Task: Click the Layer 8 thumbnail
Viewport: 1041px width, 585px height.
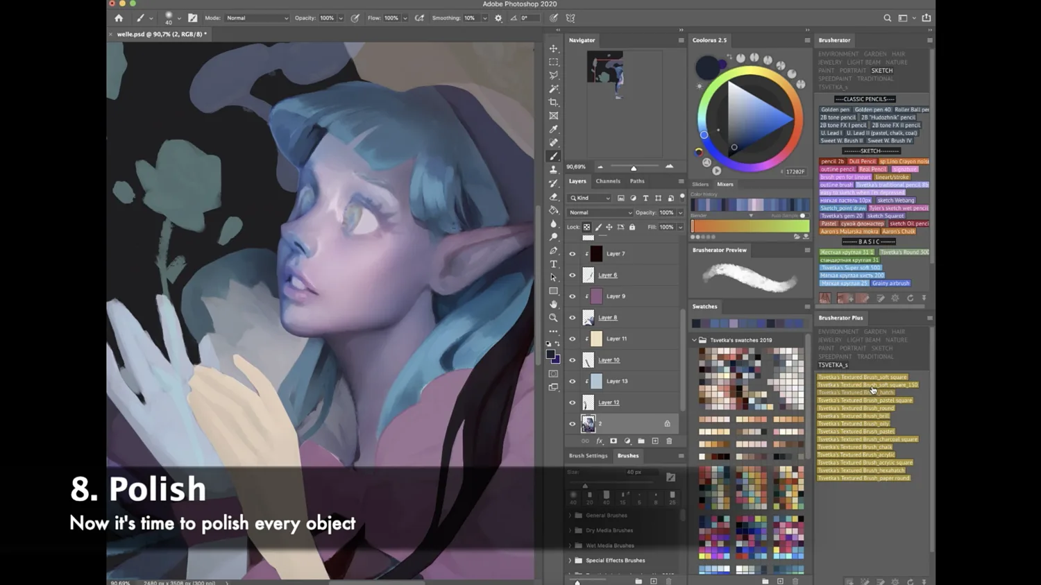Action: [587, 318]
